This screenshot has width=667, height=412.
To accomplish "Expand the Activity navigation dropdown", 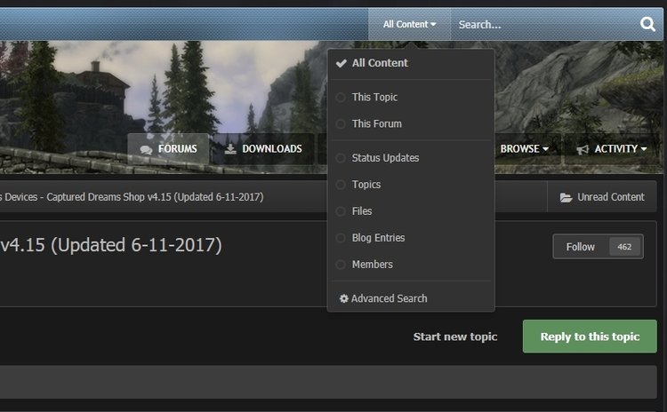I will pyautogui.click(x=612, y=149).
